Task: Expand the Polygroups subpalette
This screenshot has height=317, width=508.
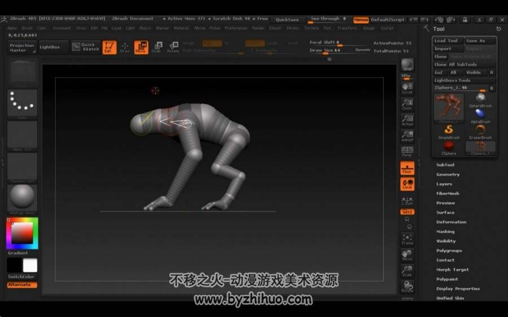Action: pyautogui.click(x=449, y=250)
